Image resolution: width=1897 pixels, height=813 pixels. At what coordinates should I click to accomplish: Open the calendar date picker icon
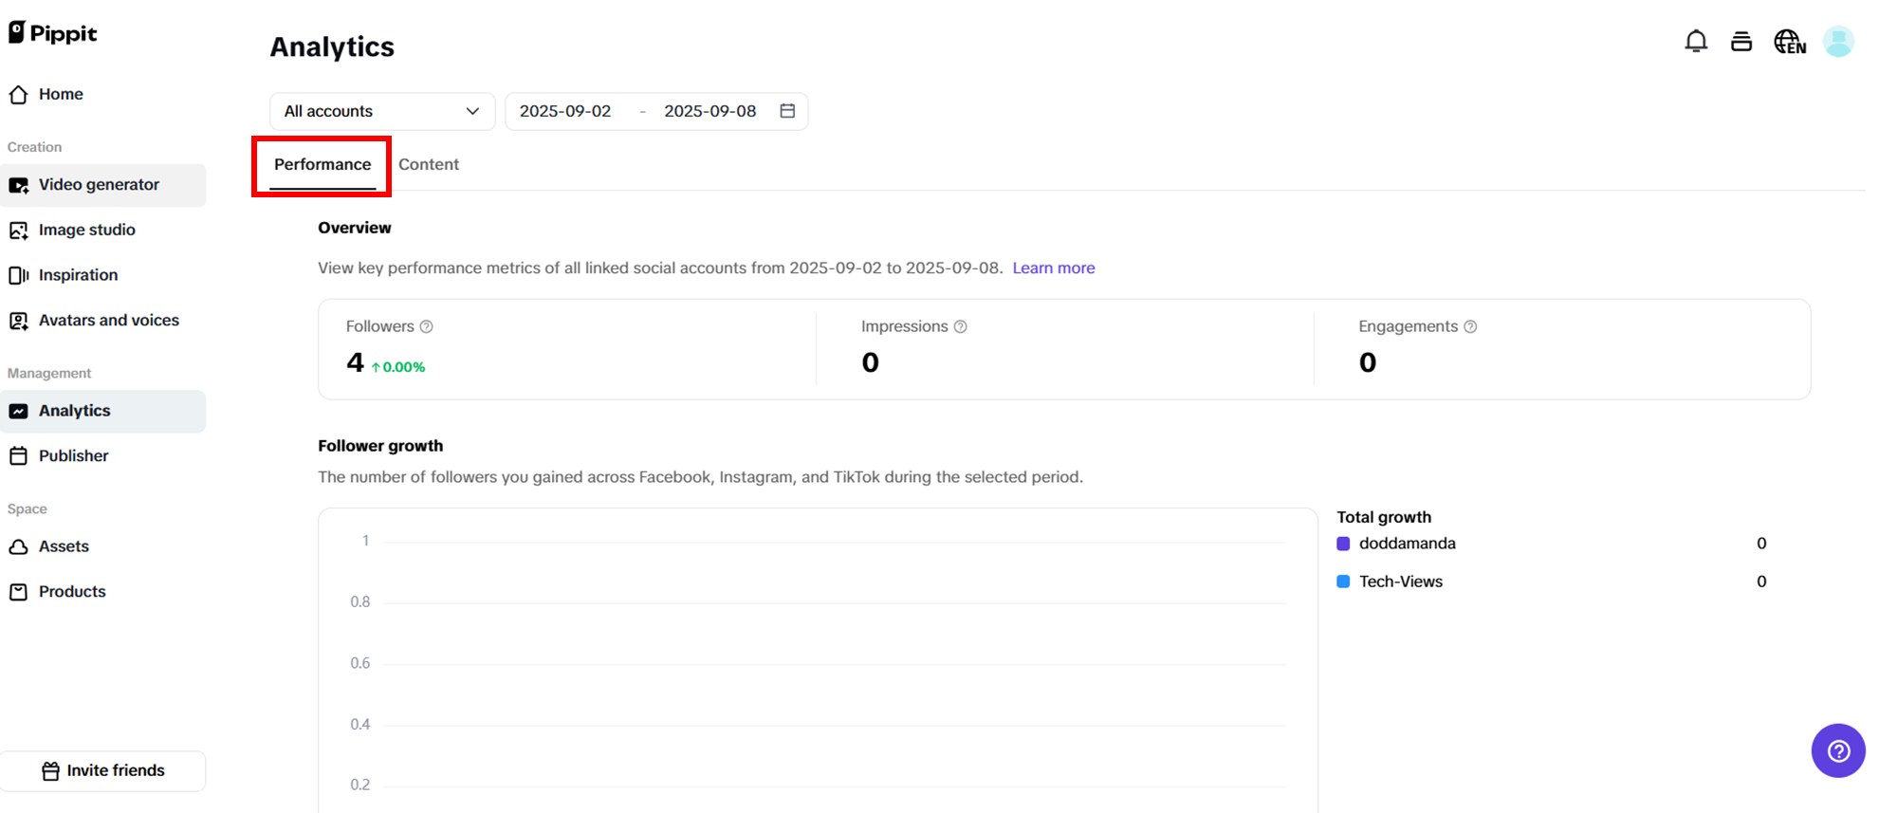tap(787, 111)
